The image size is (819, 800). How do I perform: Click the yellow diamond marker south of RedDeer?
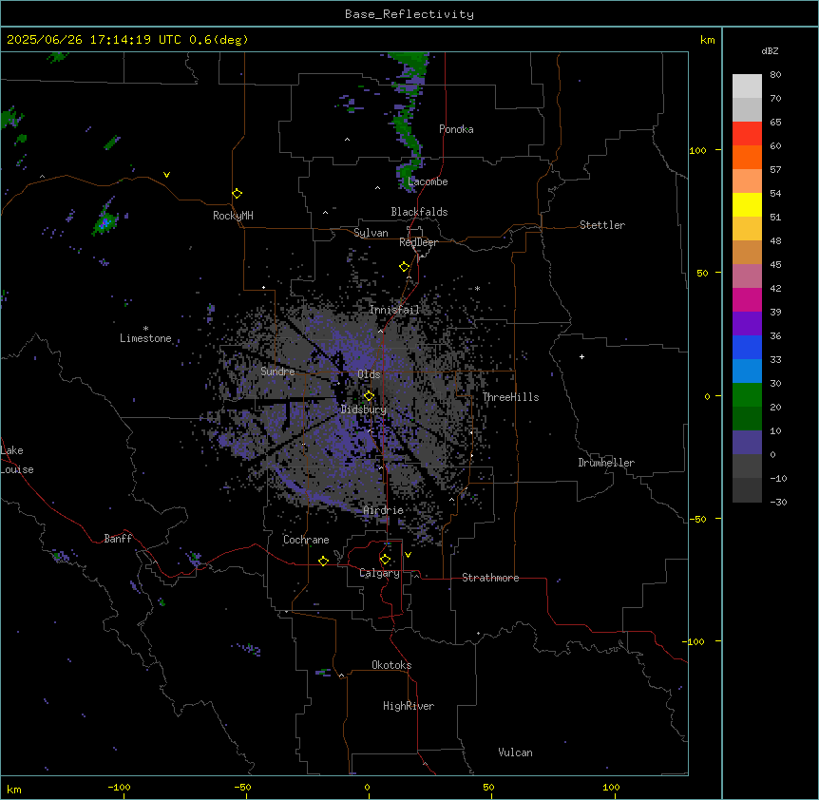[x=405, y=267]
